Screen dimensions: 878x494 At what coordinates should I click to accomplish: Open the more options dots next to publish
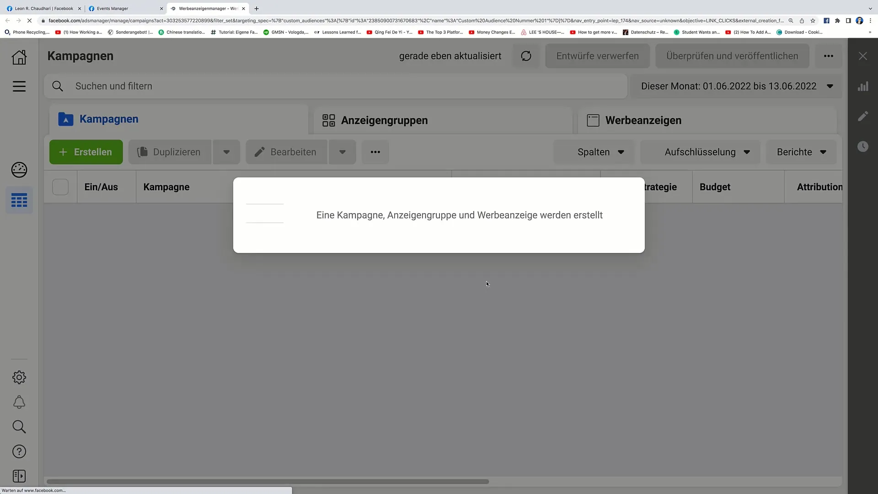[x=829, y=56]
